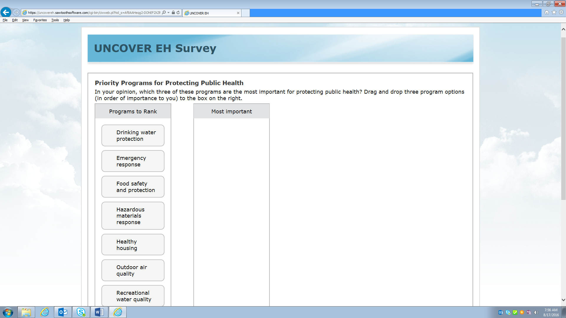The image size is (566, 318).
Task: Open the Tools menu
Action: 55,20
